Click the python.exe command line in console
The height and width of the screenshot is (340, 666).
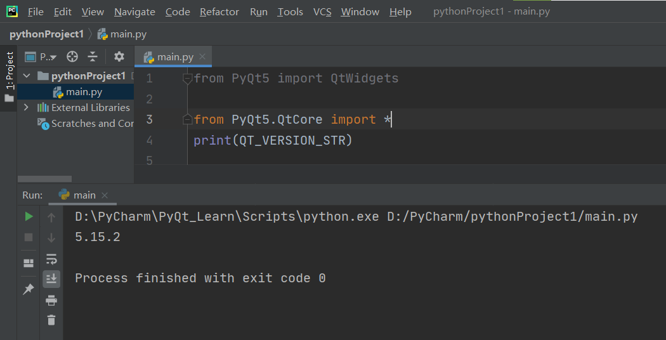click(x=356, y=217)
